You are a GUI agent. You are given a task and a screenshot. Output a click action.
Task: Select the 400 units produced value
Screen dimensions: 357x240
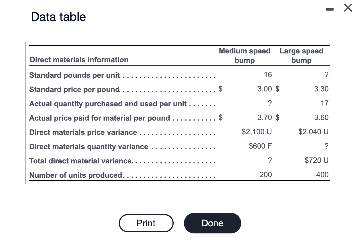click(x=322, y=175)
